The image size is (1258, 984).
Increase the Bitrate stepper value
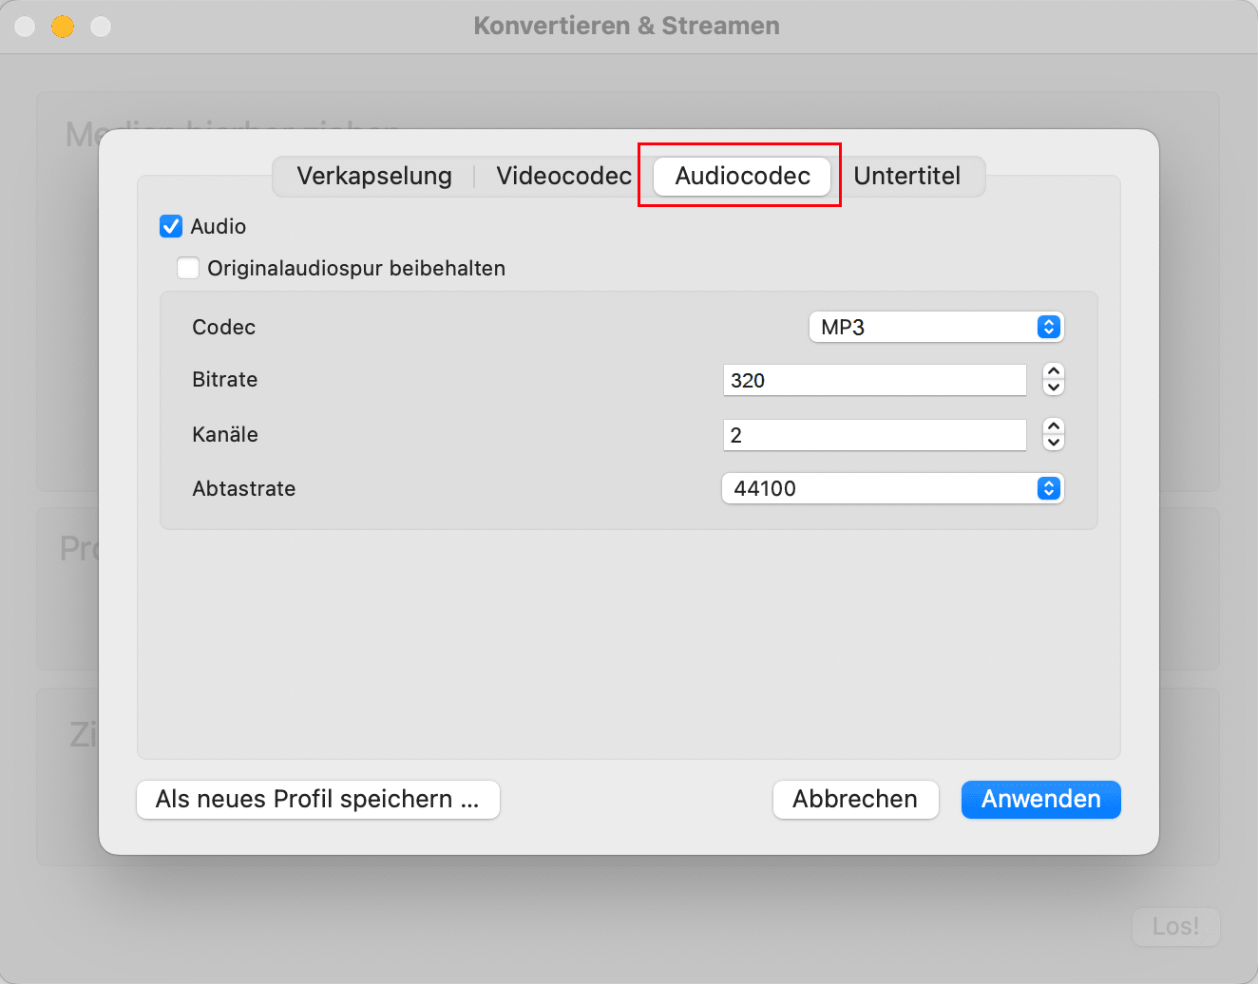point(1053,371)
